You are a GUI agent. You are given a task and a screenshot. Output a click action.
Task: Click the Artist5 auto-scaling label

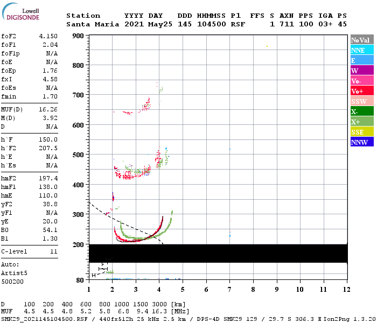tap(14, 273)
